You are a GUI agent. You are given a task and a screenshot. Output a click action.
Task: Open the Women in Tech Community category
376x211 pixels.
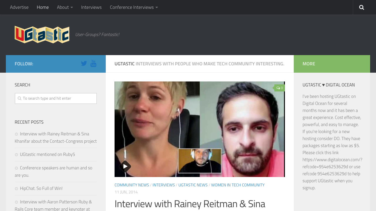pos(238,185)
